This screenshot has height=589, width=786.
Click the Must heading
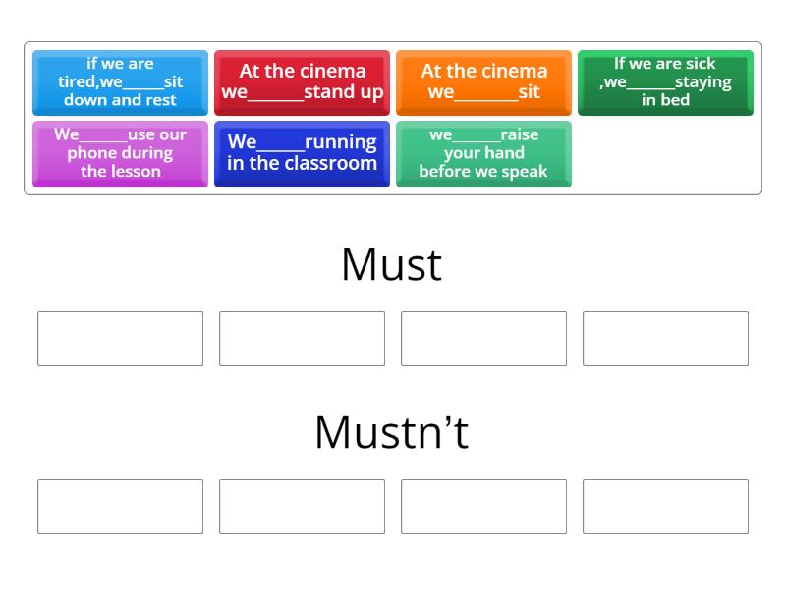[x=392, y=263]
